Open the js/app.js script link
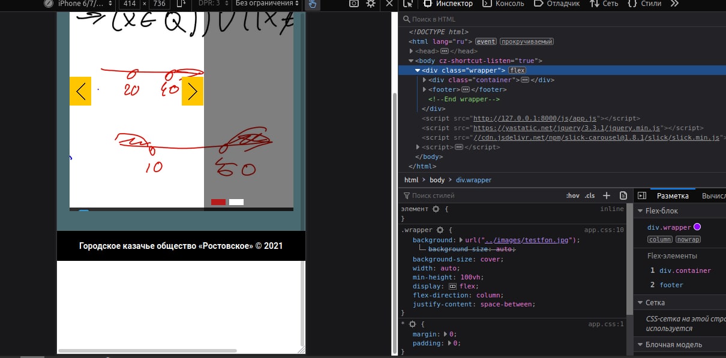Viewport: 726px width, 358px height. click(535, 119)
